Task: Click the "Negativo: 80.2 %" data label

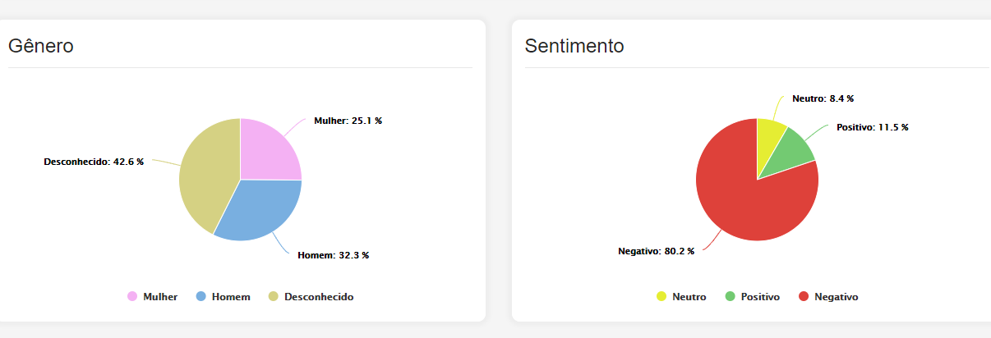Action: tap(656, 251)
